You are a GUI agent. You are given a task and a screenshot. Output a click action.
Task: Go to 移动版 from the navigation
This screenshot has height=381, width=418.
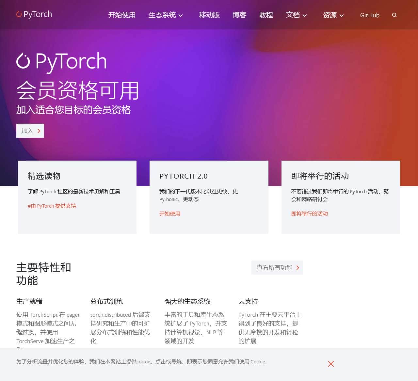209,15
